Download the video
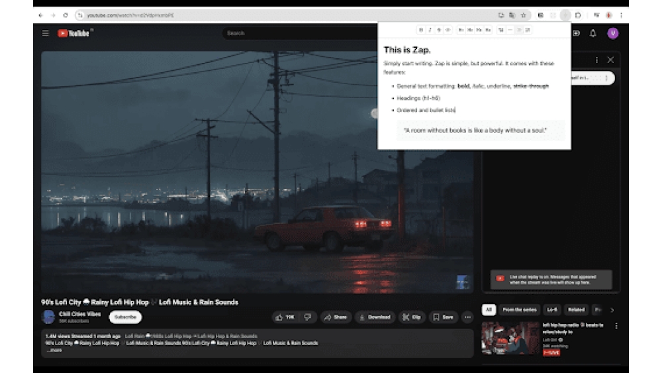This screenshot has height=373, width=662. [375, 317]
